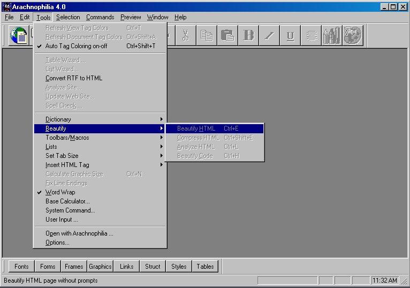
Task: Click the List Wizard menu entry
Action: [x=101, y=69]
